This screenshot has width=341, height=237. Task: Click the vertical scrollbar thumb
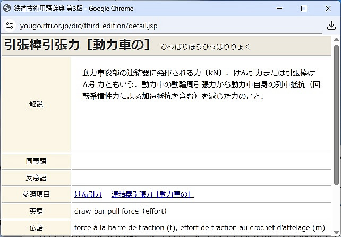click(336, 114)
